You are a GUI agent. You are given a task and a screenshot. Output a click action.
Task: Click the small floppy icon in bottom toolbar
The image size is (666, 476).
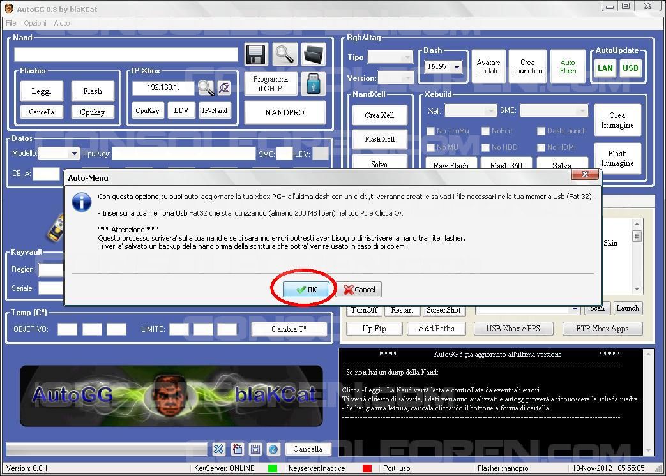tap(255, 449)
